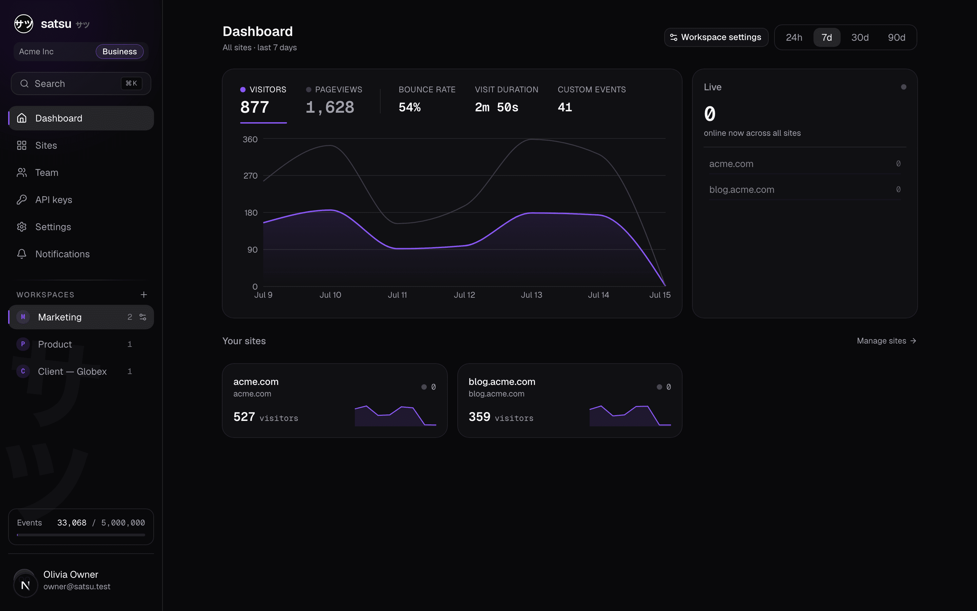This screenshot has width=977, height=611.
Task: Click the satsu logo icon
Action: pyautogui.click(x=24, y=24)
